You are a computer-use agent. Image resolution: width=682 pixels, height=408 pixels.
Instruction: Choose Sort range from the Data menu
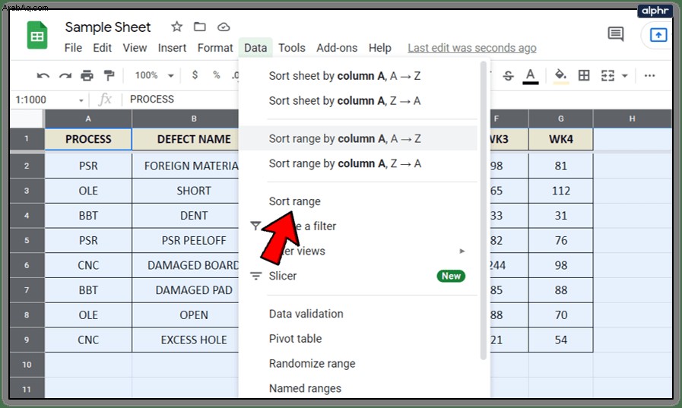294,201
